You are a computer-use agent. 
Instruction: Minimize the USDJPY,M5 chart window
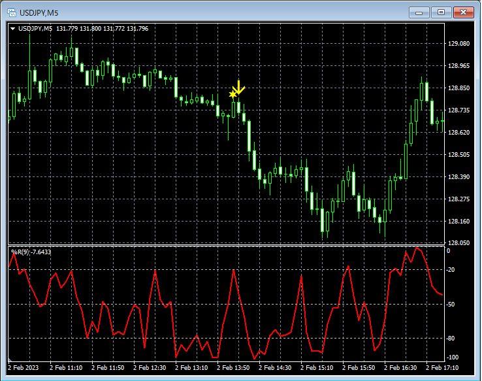coord(419,12)
